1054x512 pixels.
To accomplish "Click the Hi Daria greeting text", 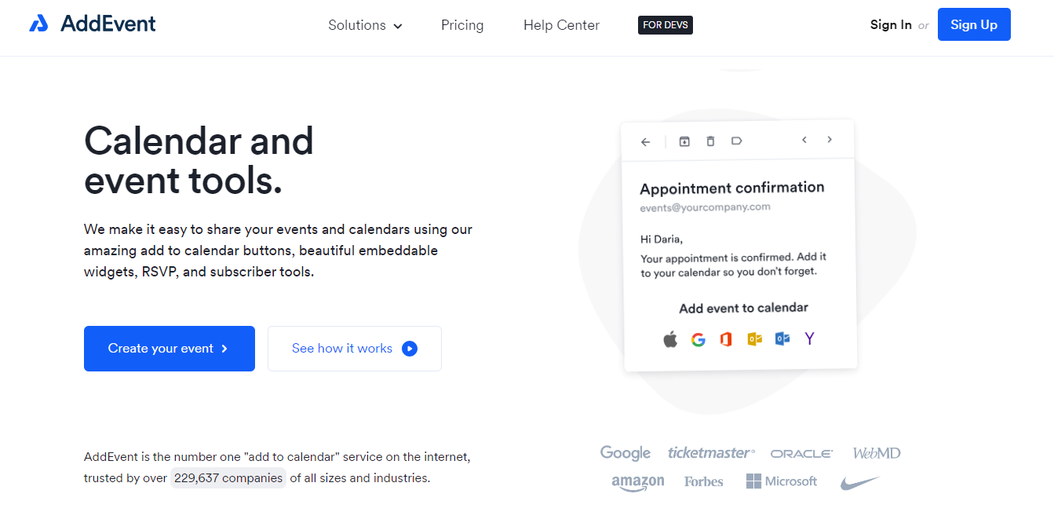I will [662, 239].
